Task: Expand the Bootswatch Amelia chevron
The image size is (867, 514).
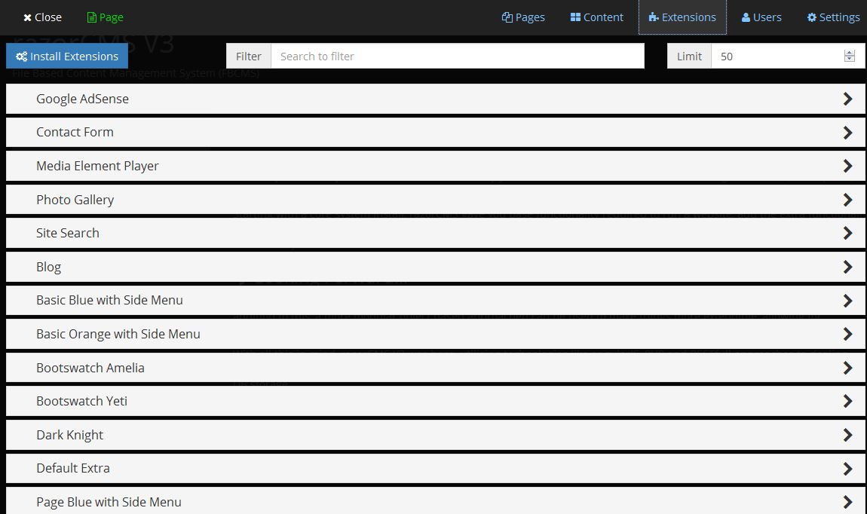Action: [847, 368]
